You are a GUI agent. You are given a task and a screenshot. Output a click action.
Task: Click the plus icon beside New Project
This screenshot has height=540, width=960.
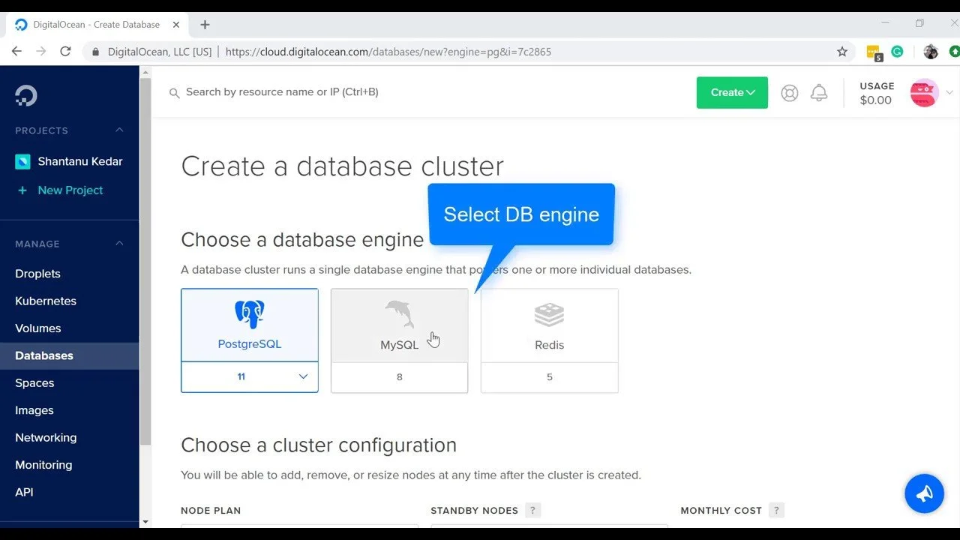click(22, 190)
